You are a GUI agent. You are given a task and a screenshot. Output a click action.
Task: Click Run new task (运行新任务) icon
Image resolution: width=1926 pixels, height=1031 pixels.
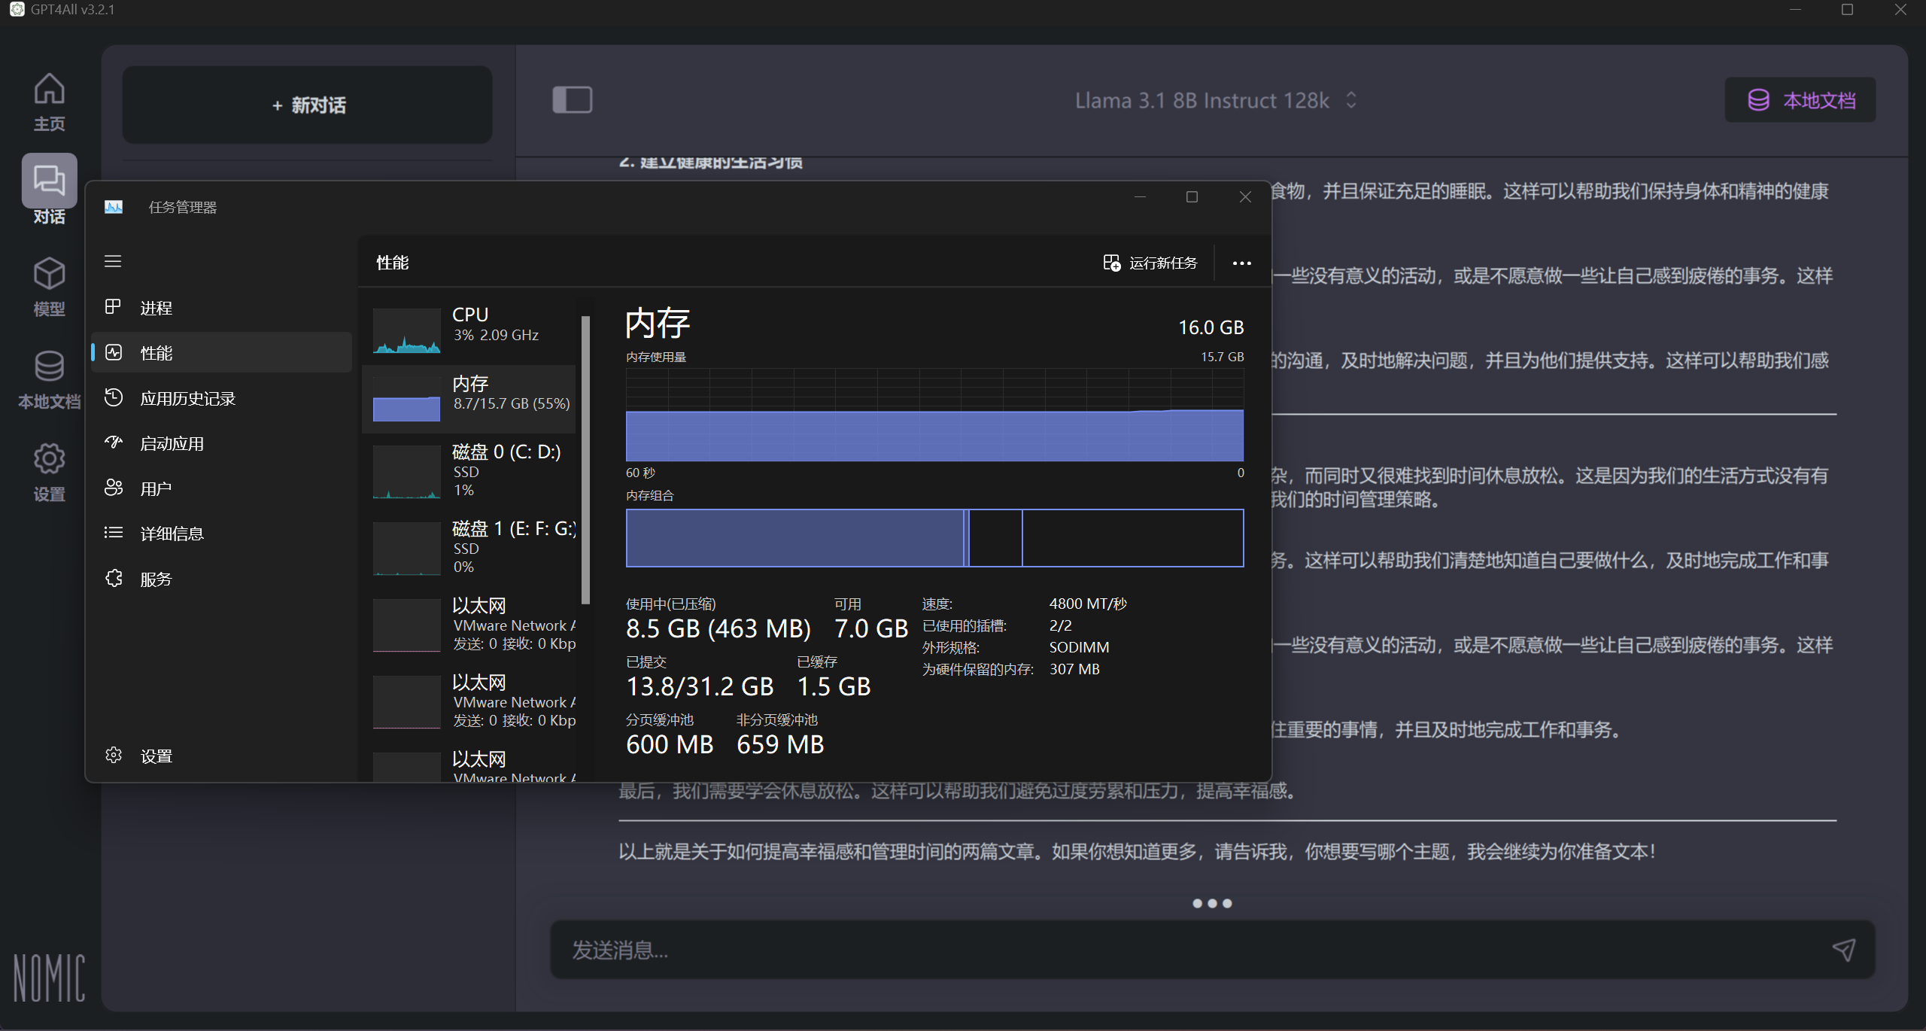[1111, 263]
